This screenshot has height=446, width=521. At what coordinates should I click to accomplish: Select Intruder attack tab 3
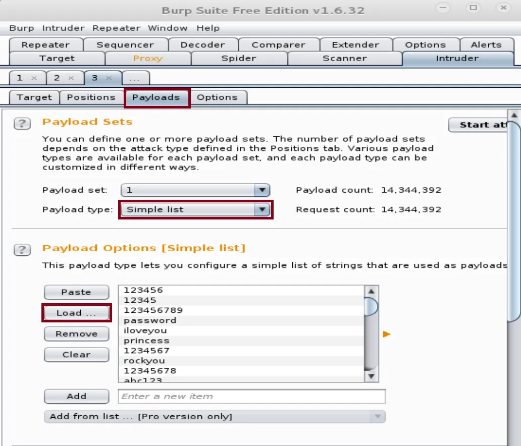95,78
